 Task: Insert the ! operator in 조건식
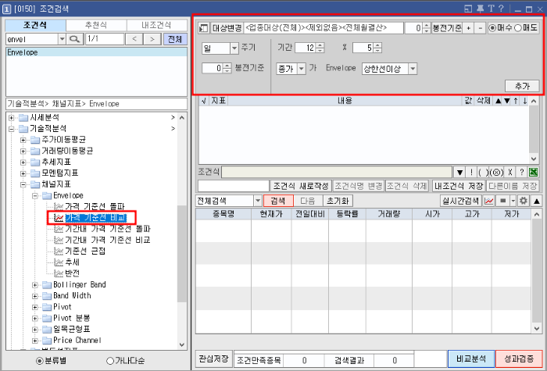point(471,173)
